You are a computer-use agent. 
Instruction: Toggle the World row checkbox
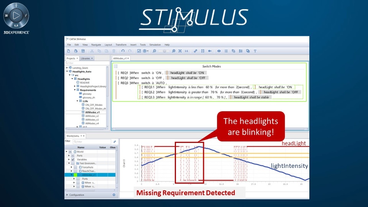point(70,152)
